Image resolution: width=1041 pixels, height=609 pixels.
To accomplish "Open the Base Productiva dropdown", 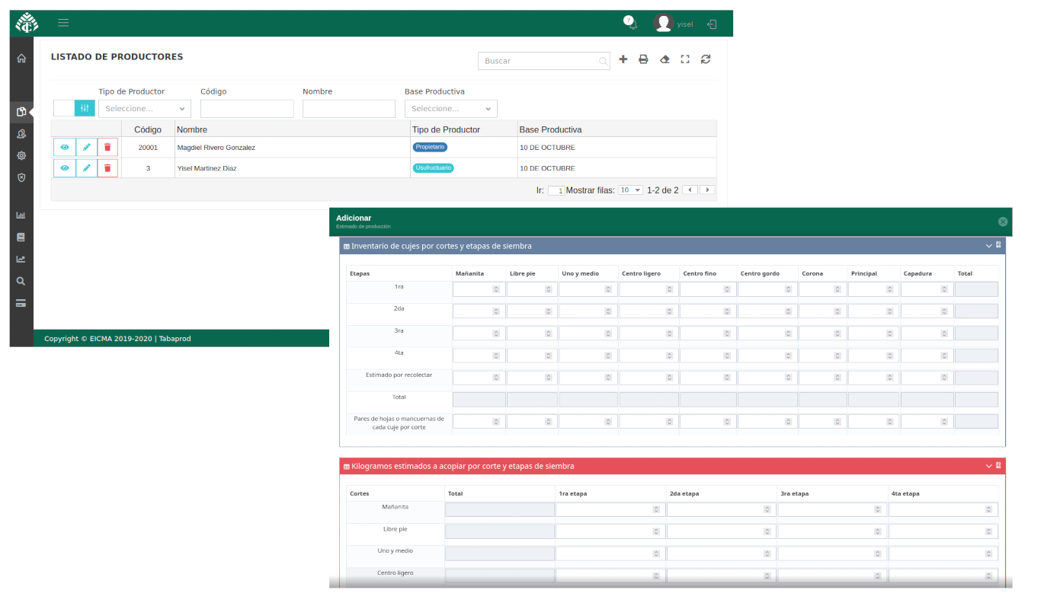I will (x=450, y=109).
